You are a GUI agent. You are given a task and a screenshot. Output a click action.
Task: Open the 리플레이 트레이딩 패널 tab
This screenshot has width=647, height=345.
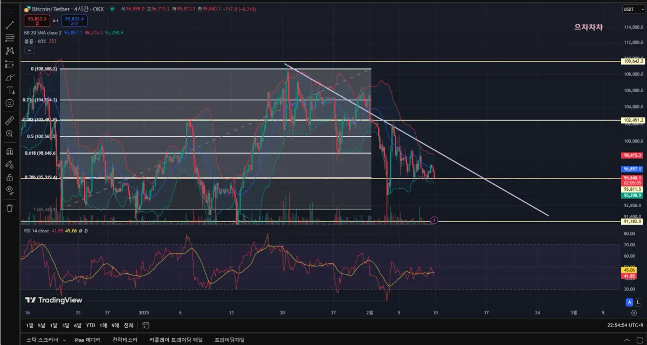tap(176, 340)
